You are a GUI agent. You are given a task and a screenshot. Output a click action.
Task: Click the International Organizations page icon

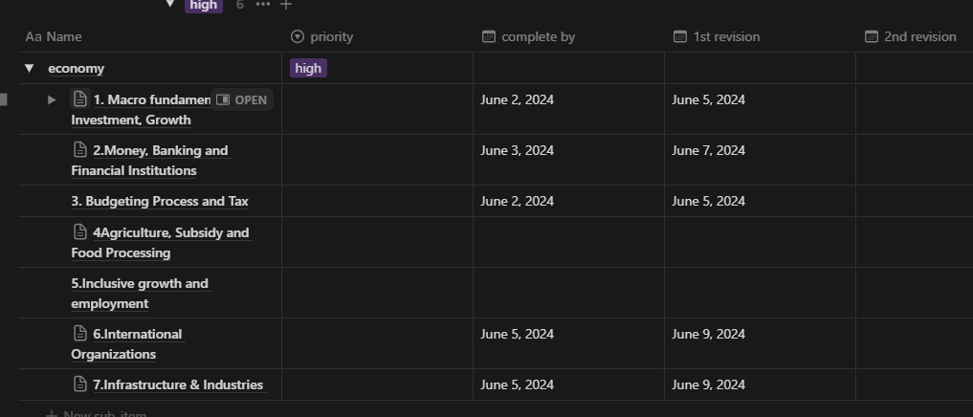[80, 333]
